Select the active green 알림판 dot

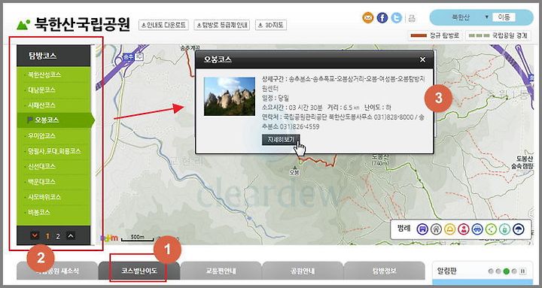[x=507, y=271]
